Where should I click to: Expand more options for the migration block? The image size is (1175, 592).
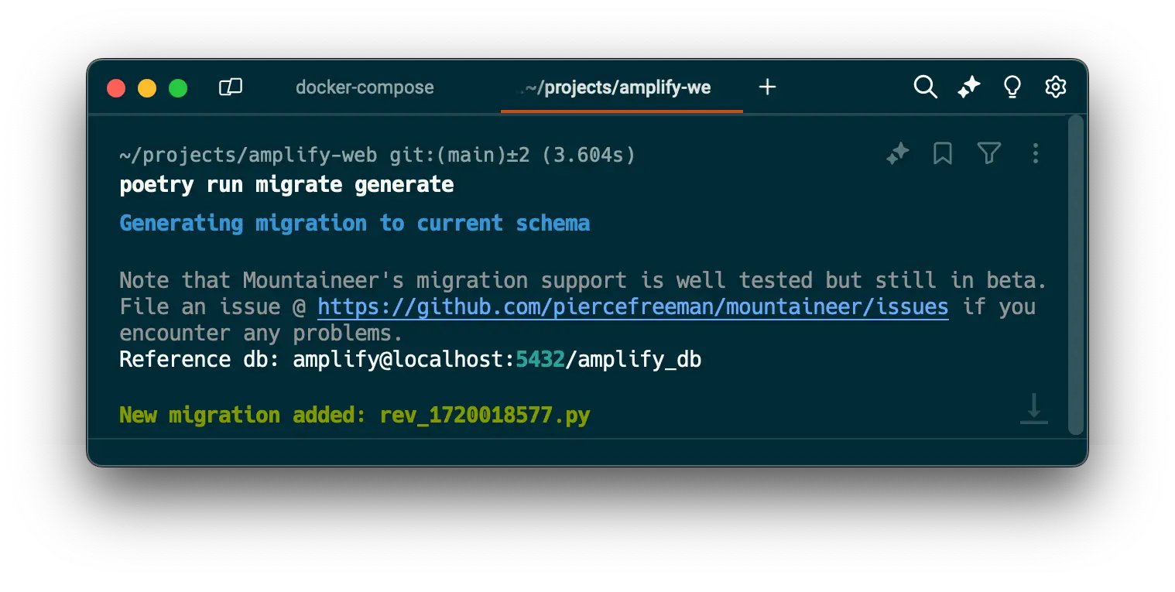point(1035,154)
